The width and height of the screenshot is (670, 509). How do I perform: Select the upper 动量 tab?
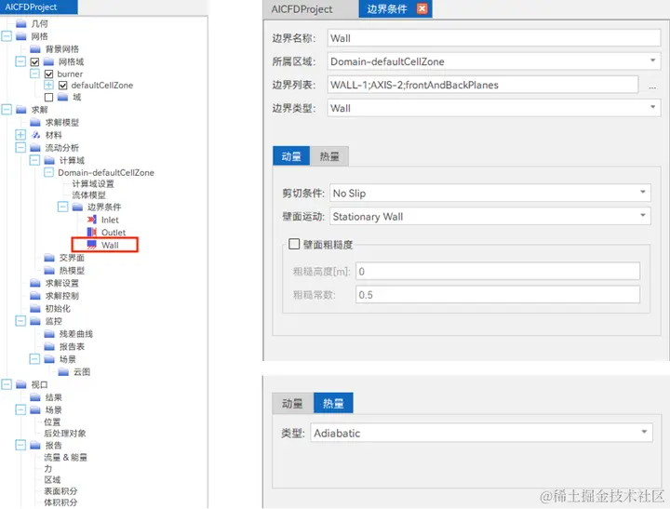coord(291,156)
